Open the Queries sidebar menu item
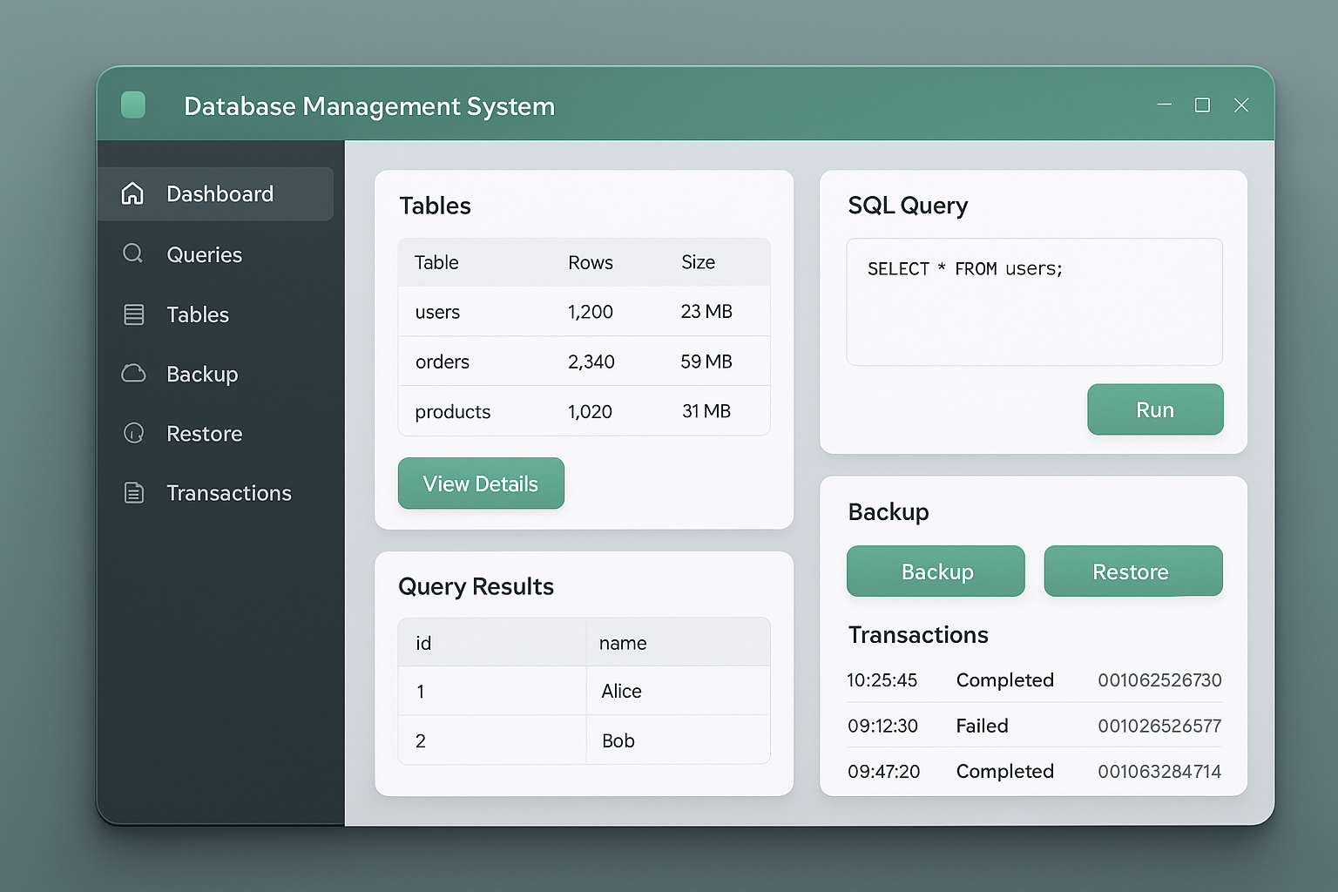The height and width of the screenshot is (892, 1338). (x=204, y=254)
